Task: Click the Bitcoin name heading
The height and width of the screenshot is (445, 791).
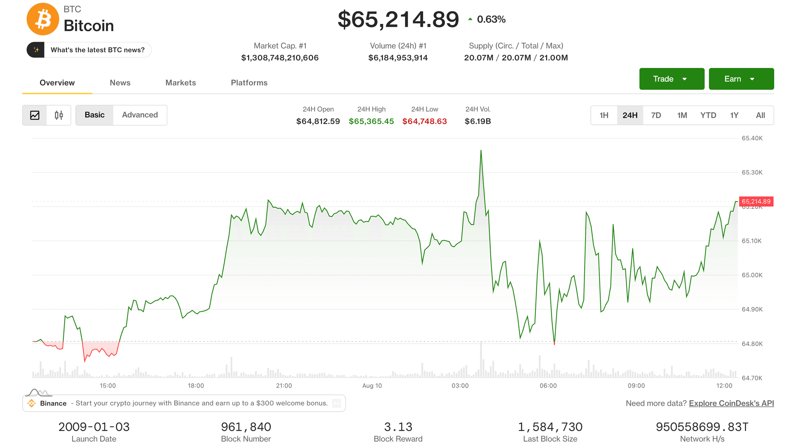Action: [89, 26]
